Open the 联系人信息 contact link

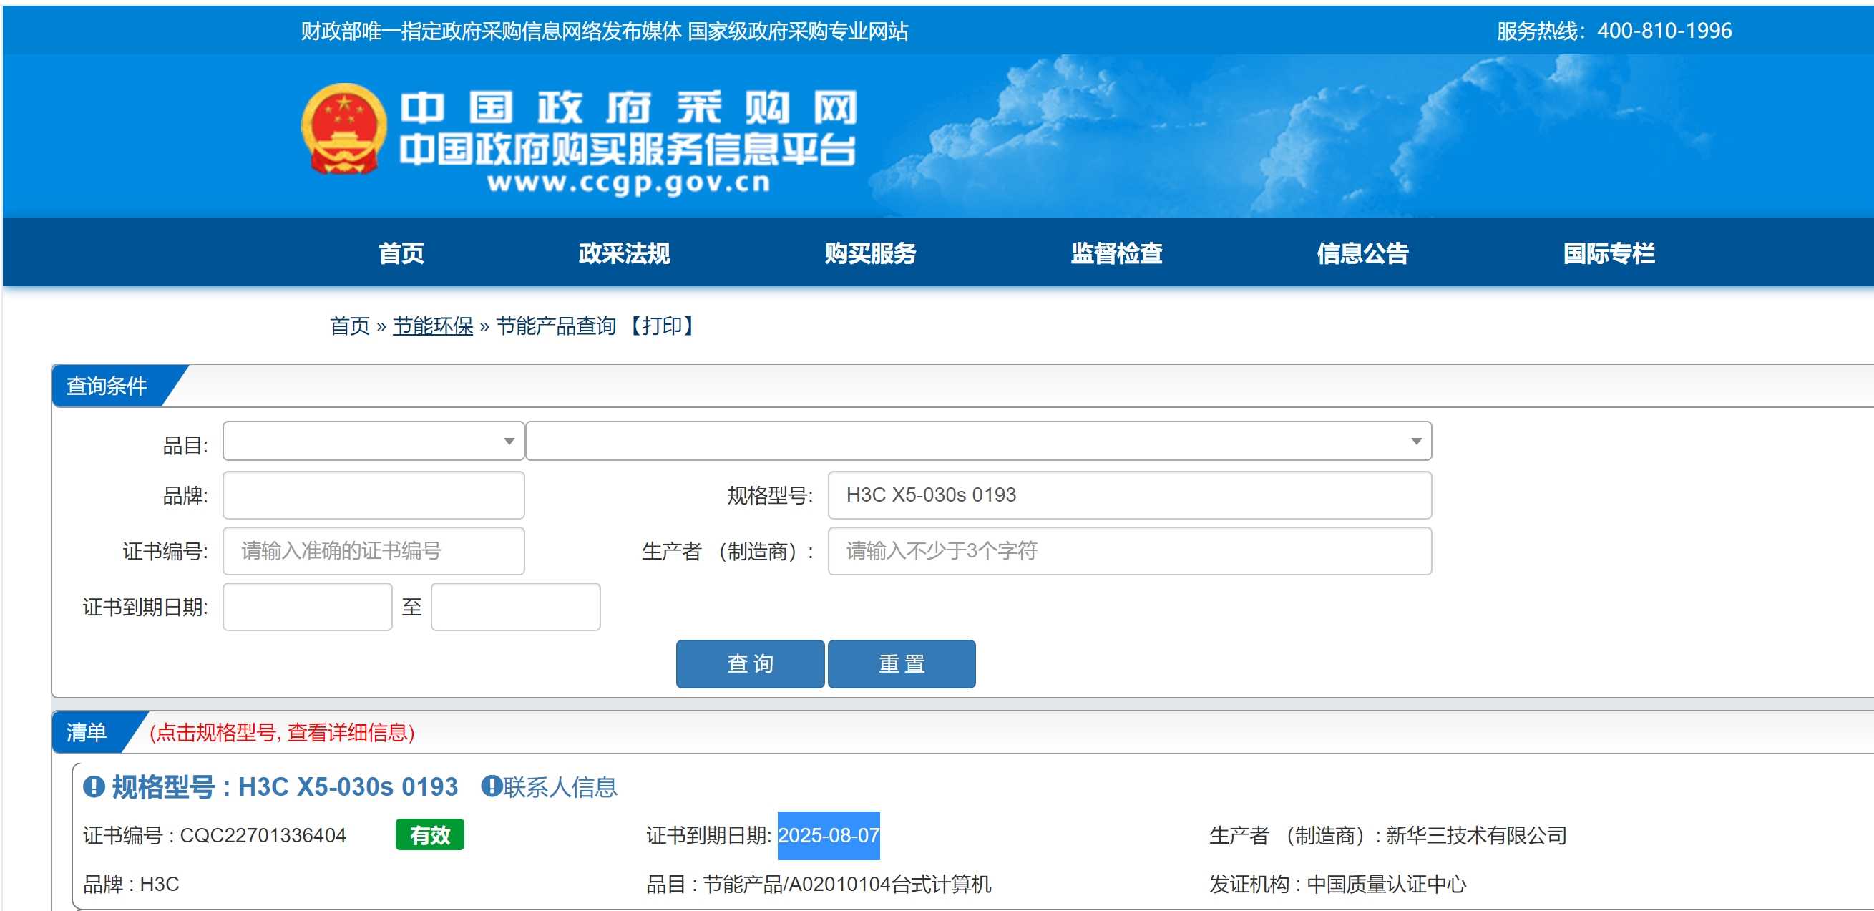tap(560, 786)
